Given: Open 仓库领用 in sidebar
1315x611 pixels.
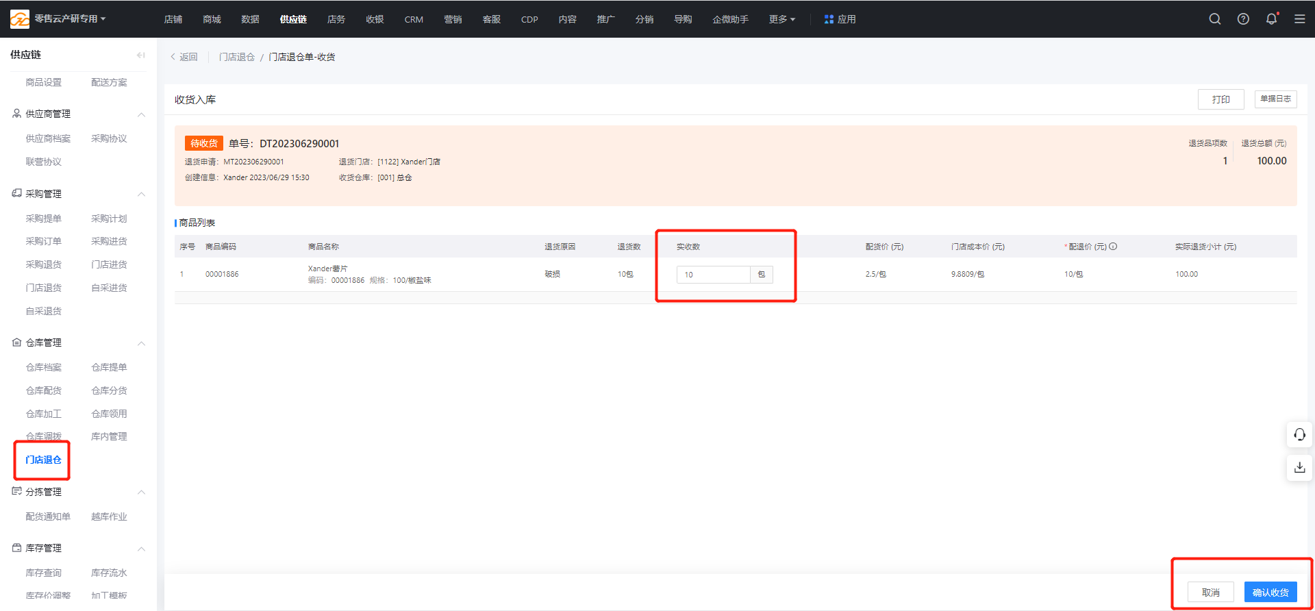Looking at the screenshot, I should coord(109,414).
